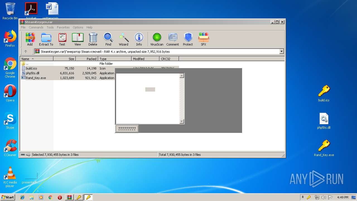Open Skype desktop shortcut
The width and height of the screenshot is (357, 201).
[x=10, y=121]
